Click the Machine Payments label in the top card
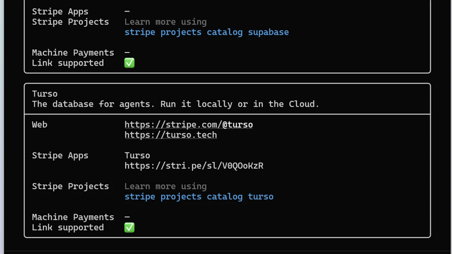452x254 pixels. [x=73, y=53]
